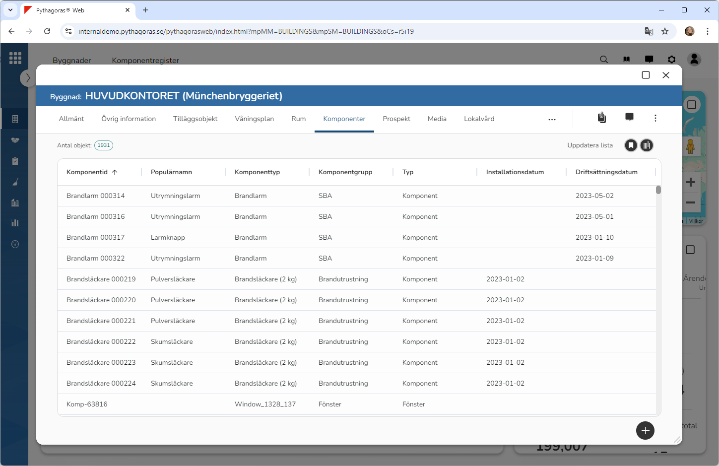
Task: Click the round plus add button
Action: click(x=645, y=431)
